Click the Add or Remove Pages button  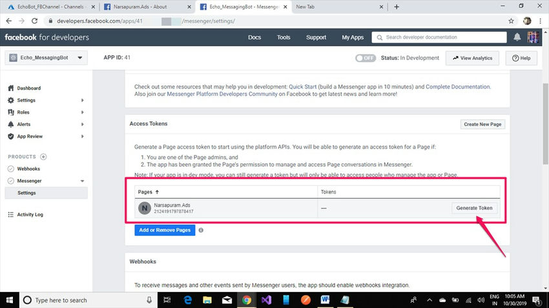click(x=165, y=230)
